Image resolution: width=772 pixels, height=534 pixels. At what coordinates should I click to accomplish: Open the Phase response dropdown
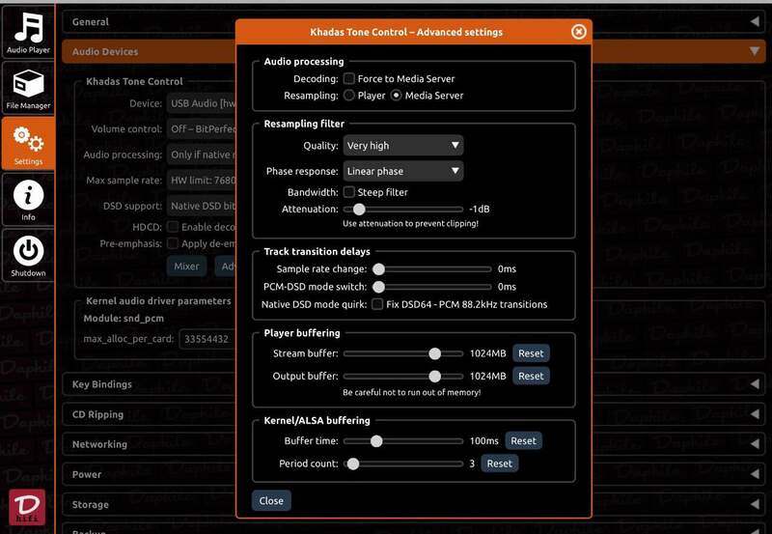(x=403, y=171)
